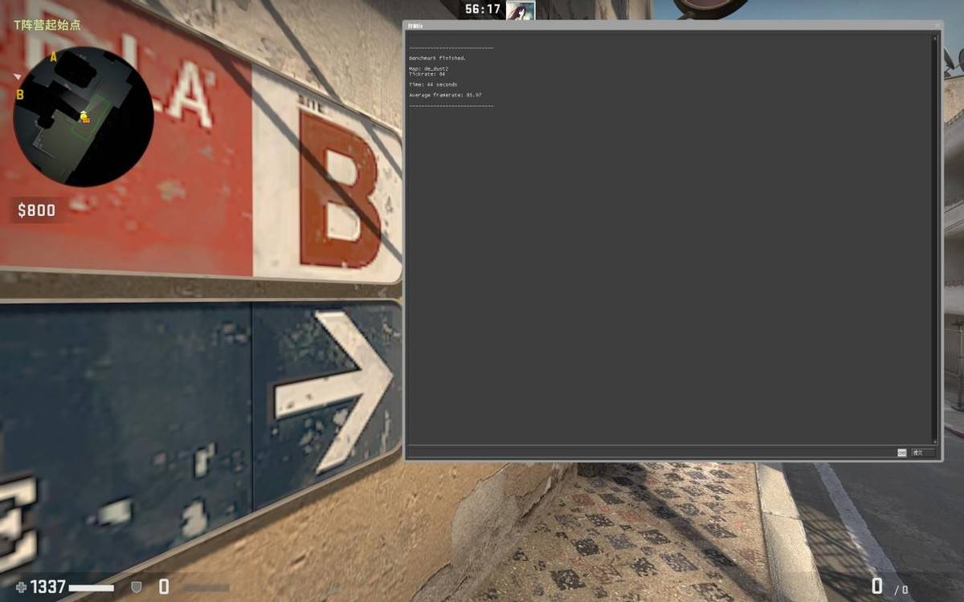This screenshot has width=964, height=602.
Task: Click the A site label on radar
Action: pyautogui.click(x=54, y=57)
